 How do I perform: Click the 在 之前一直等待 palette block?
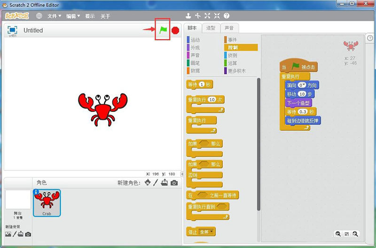[212, 195]
